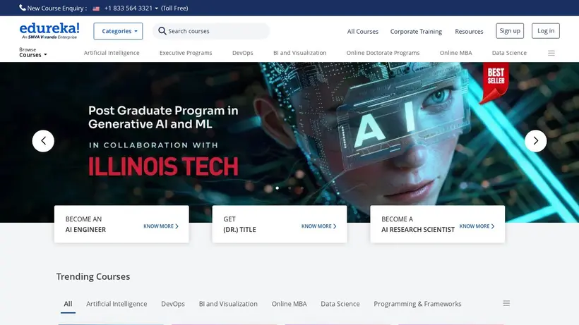579x325 pixels.
Task: Click the phone icon beside New Course Enquiry
Action: click(23, 8)
